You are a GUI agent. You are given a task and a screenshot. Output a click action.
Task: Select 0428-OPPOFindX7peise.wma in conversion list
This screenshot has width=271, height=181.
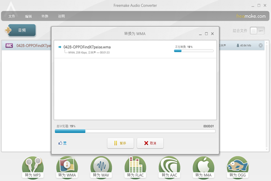[87, 47]
